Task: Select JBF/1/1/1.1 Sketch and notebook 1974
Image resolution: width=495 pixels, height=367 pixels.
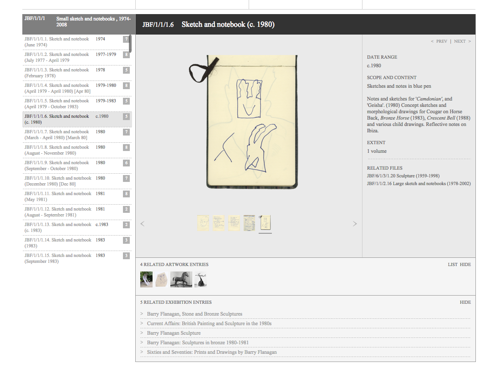Action: (57, 42)
